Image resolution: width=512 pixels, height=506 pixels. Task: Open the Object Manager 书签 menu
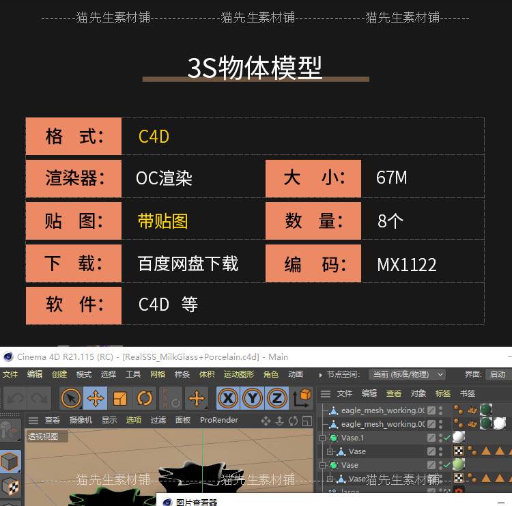coord(467,393)
